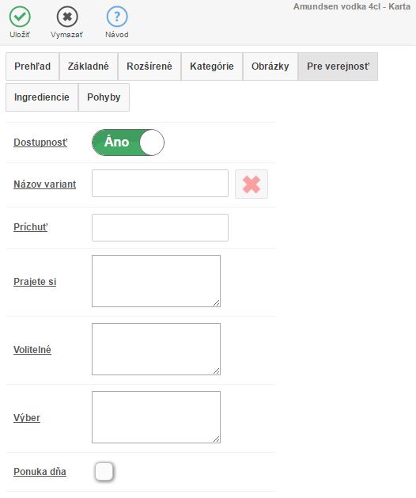The height and width of the screenshot is (498, 416).
Task: Click the Vymazať cross icon
Action: pos(67,17)
